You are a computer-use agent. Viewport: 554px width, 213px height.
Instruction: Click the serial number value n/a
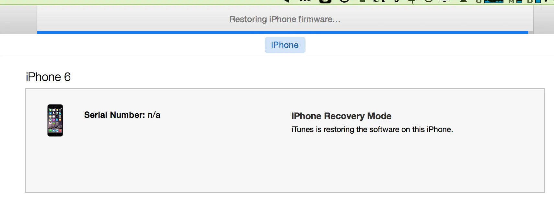(x=154, y=115)
